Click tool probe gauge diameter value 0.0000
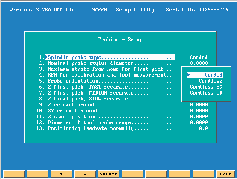The image size is (237, 179). tap(199, 122)
